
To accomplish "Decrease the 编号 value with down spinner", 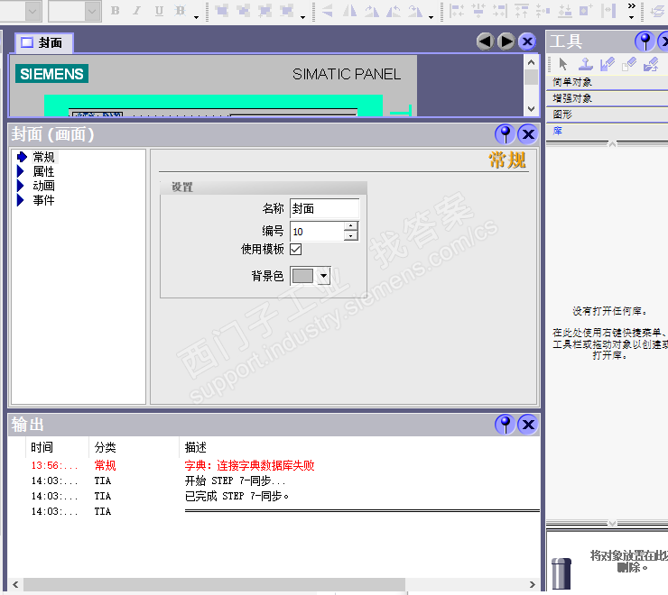I will (x=350, y=236).
